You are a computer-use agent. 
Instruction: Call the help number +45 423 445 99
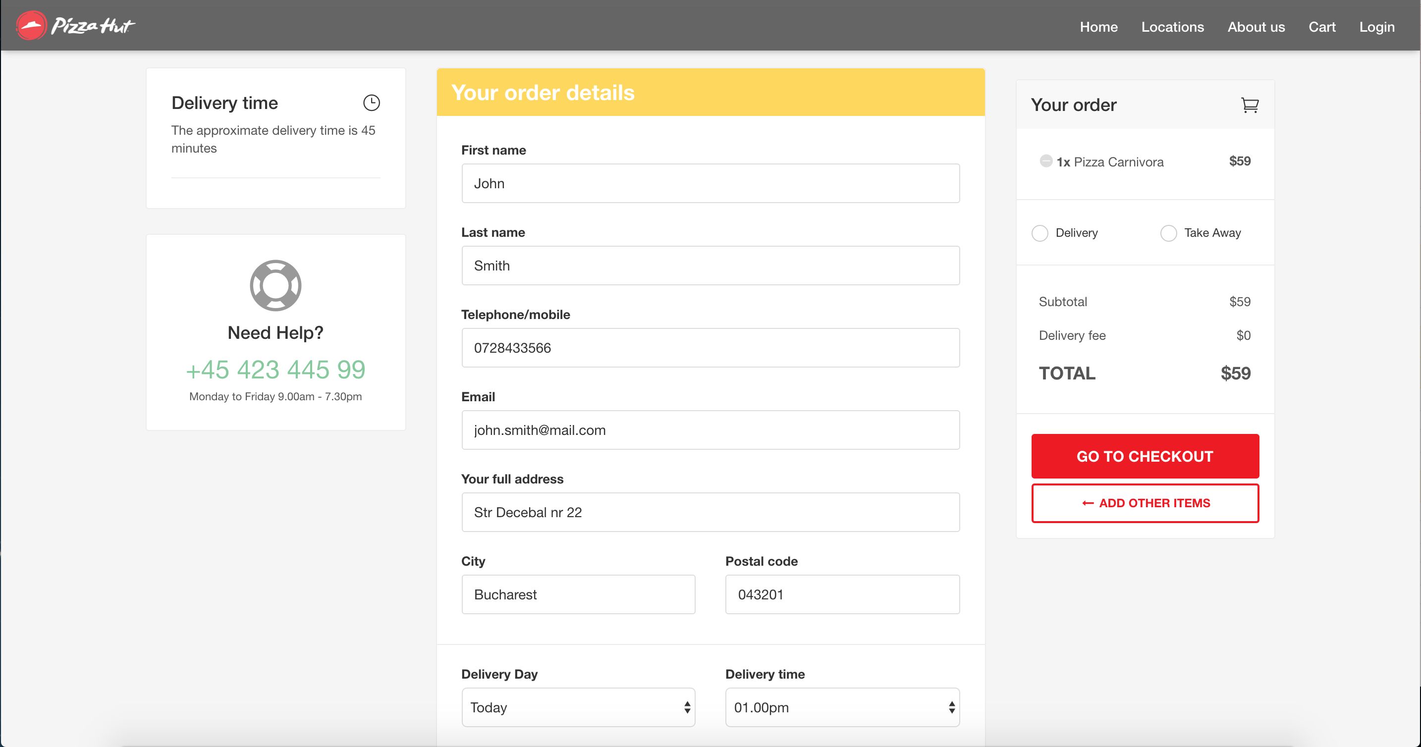[275, 370]
